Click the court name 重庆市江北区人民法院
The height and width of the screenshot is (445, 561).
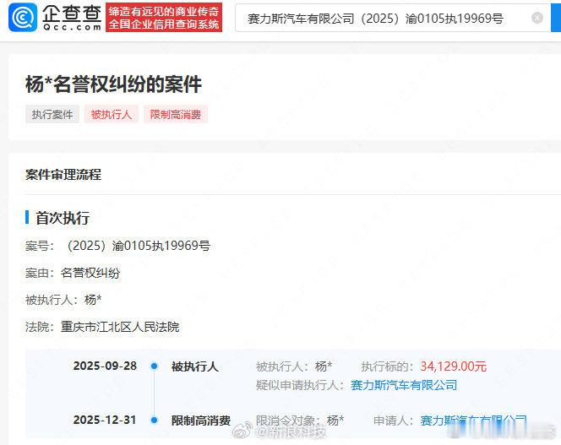click(x=120, y=327)
